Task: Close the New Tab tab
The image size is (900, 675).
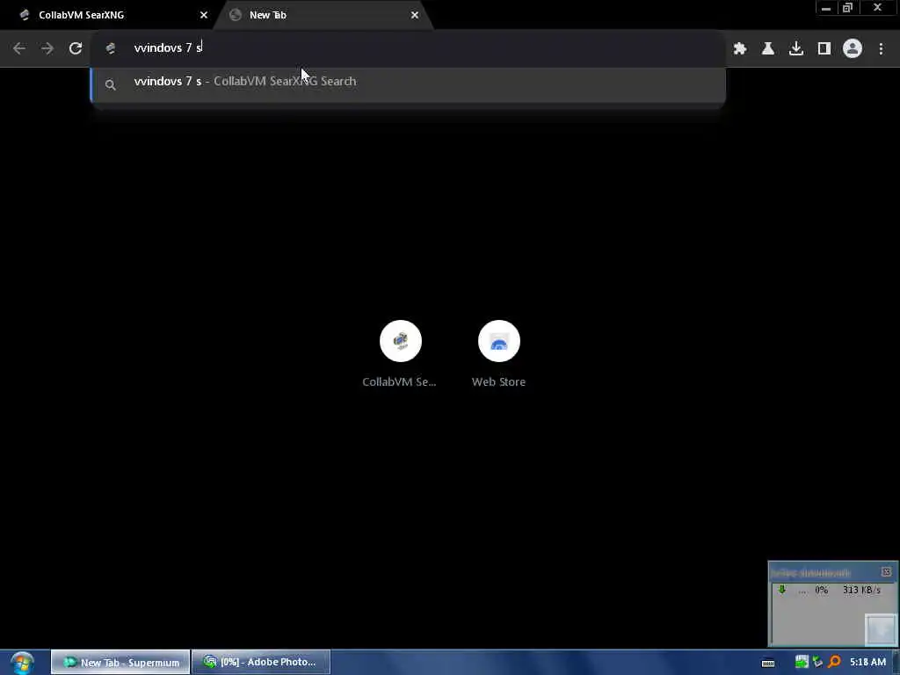Action: tap(415, 15)
